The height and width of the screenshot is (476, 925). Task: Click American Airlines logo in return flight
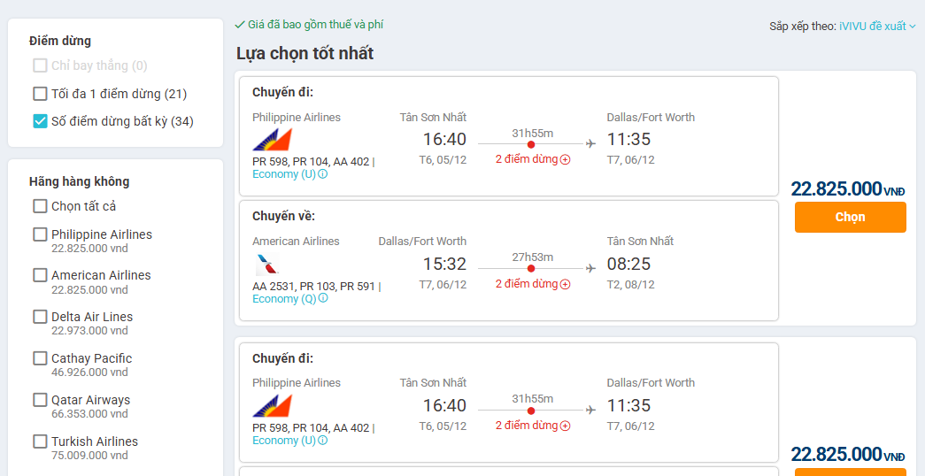click(266, 264)
